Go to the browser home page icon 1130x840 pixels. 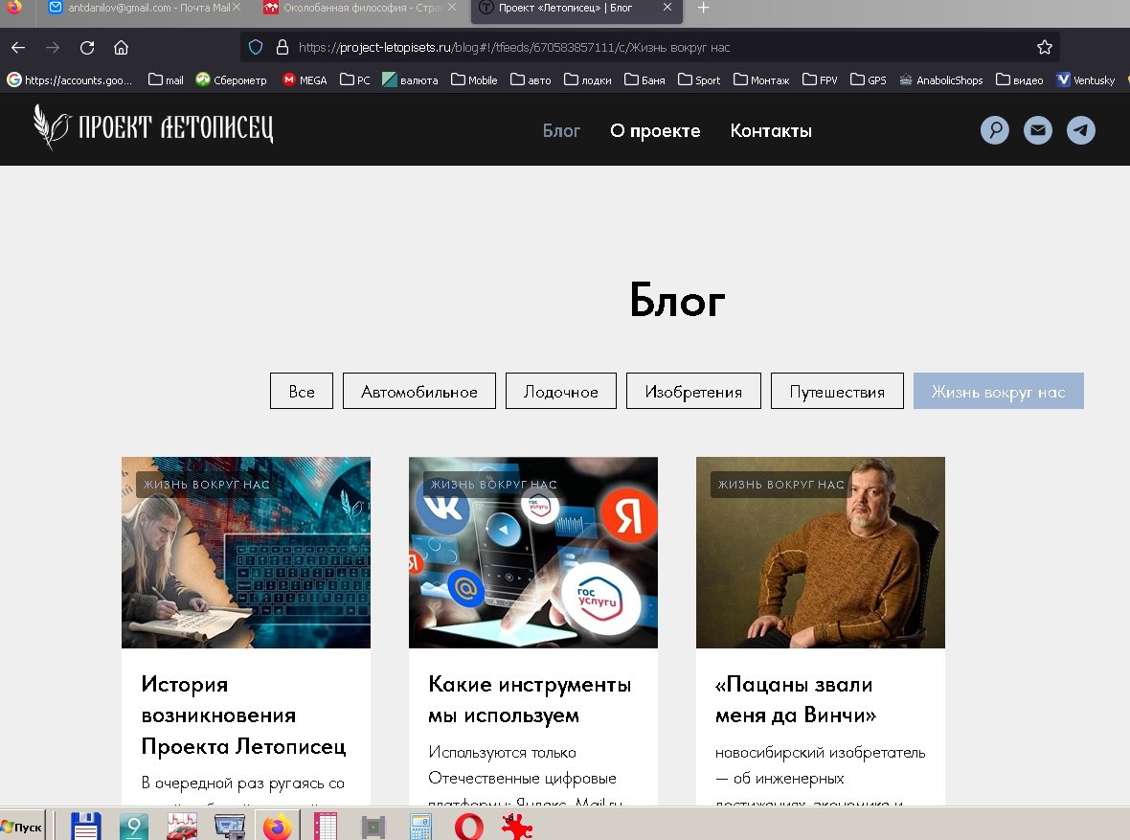pyautogui.click(x=121, y=47)
